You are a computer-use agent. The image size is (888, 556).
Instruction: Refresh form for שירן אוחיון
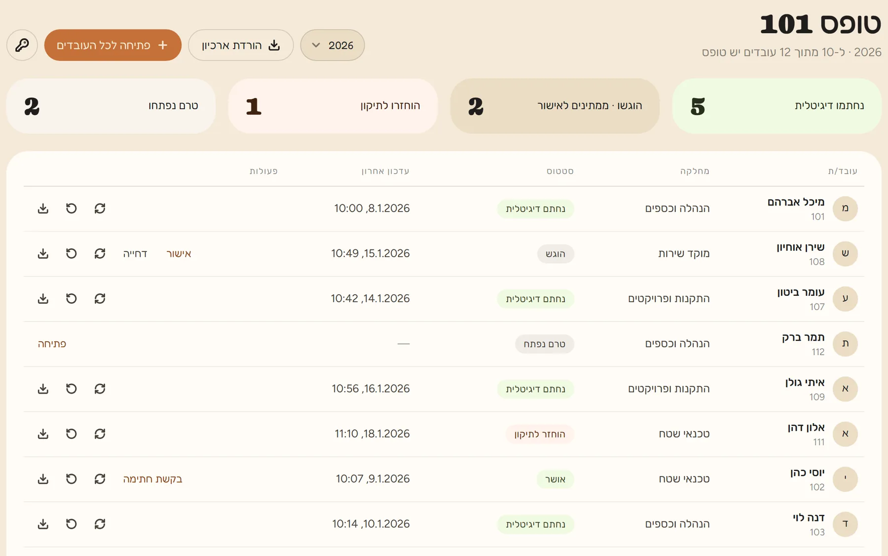(100, 253)
